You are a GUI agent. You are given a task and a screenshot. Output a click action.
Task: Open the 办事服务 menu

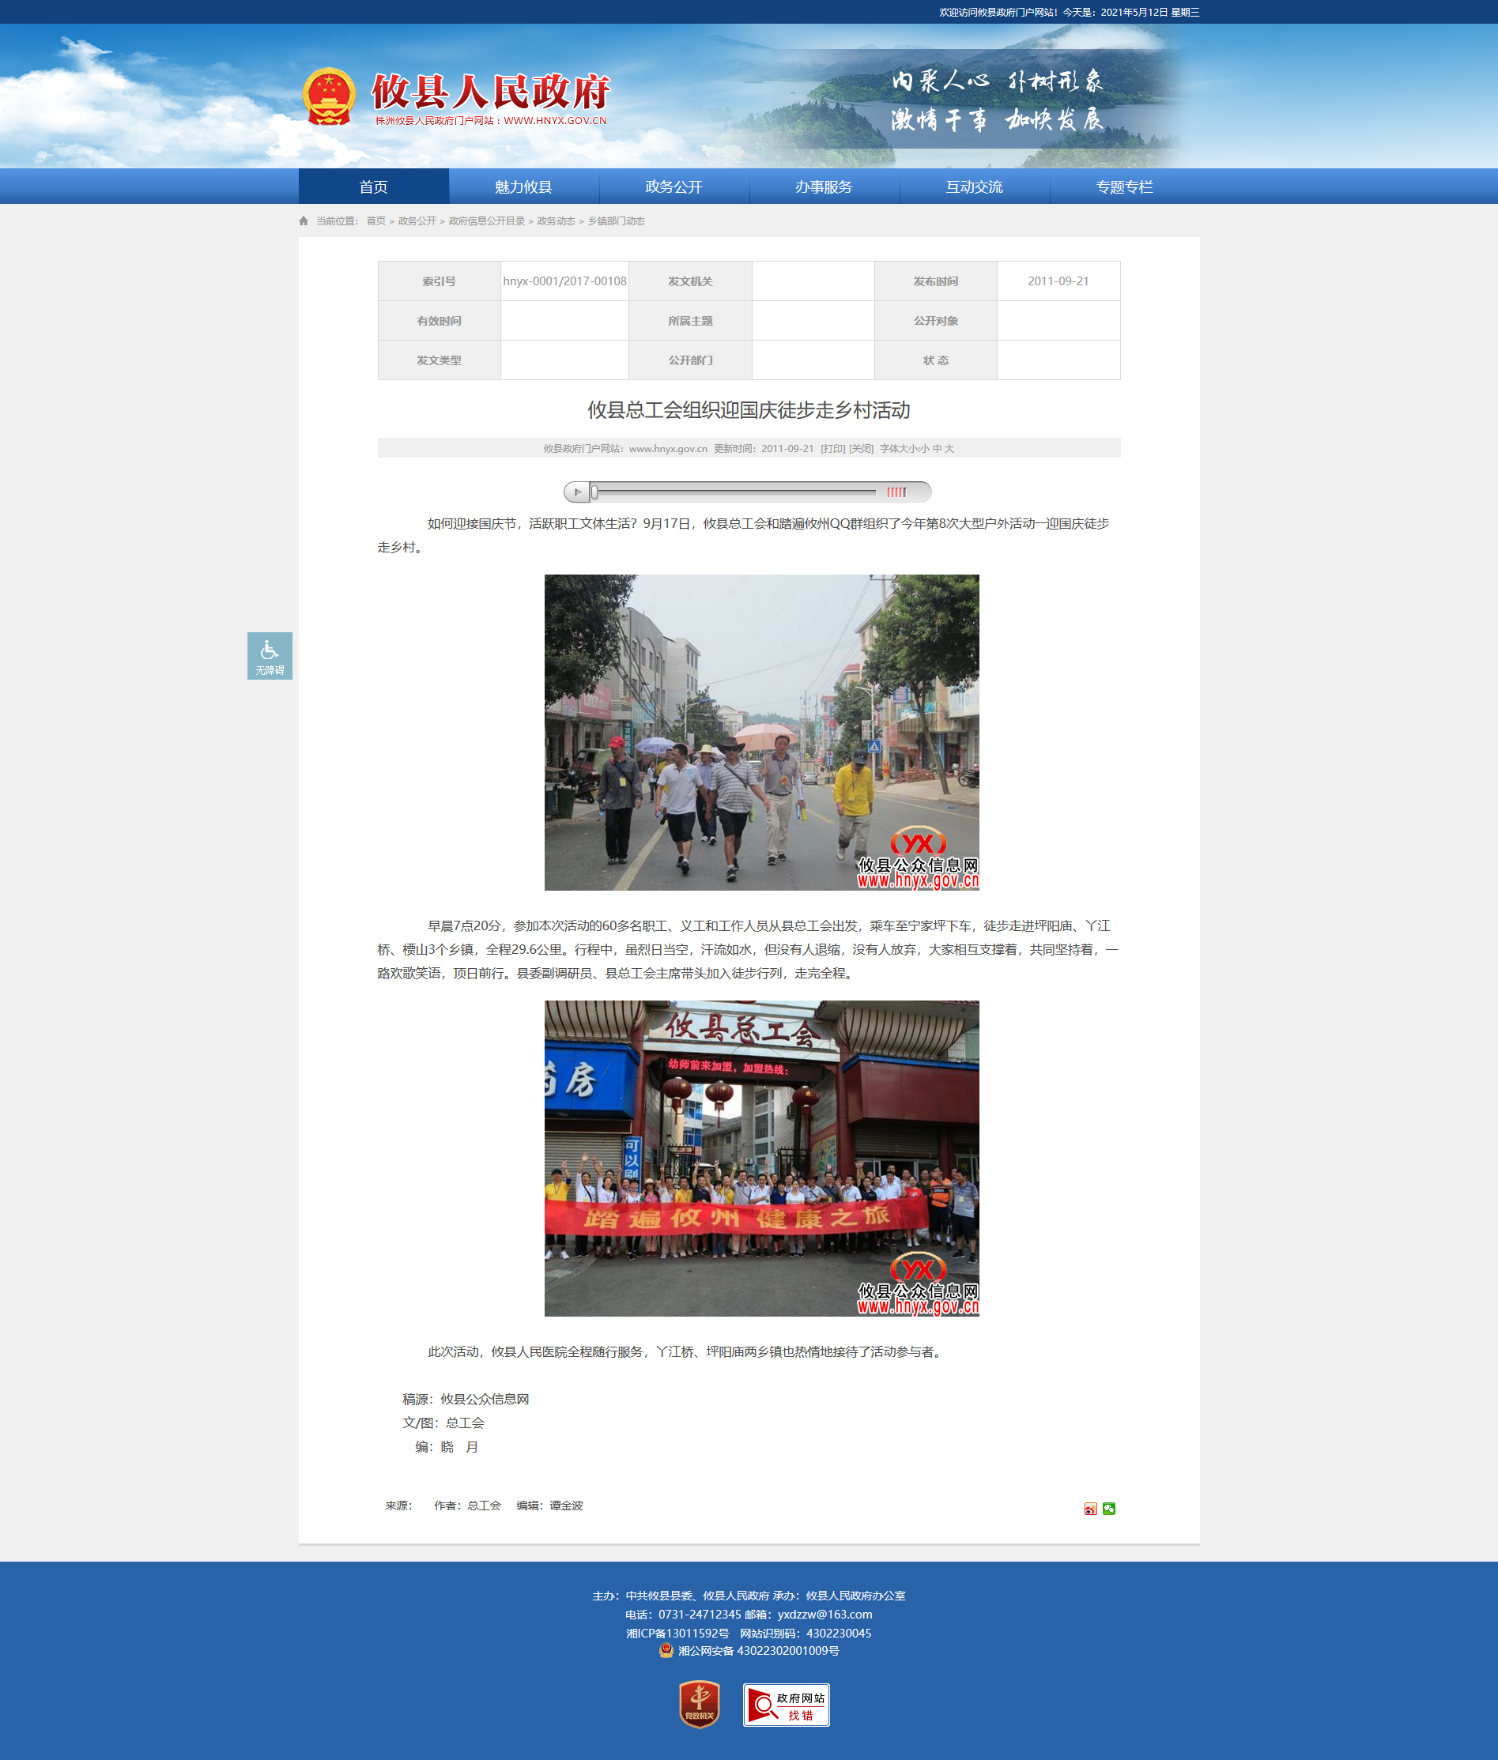[824, 186]
